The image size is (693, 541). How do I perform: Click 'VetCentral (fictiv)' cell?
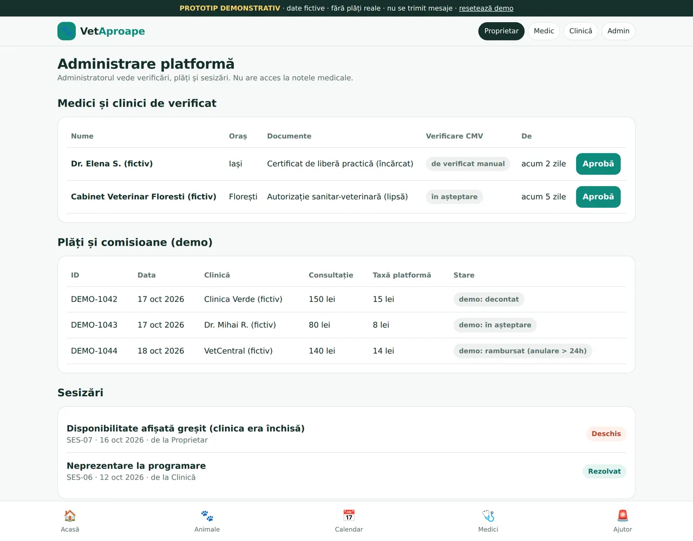[x=238, y=351]
